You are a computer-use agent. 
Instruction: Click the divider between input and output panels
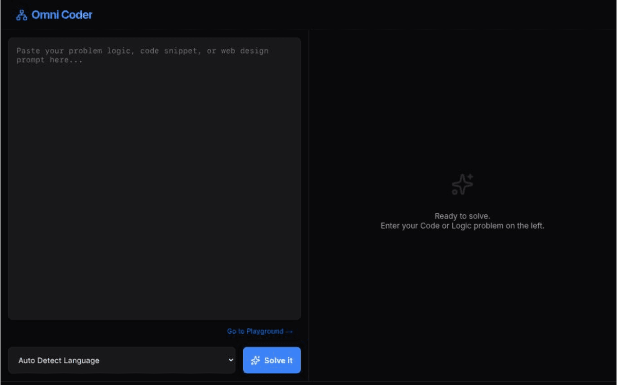click(x=308, y=206)
